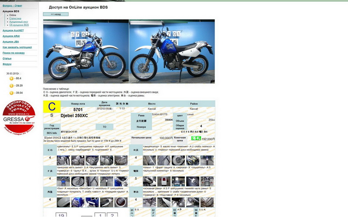Click the coin icon beside rate 80.4

tap(11, 79)
